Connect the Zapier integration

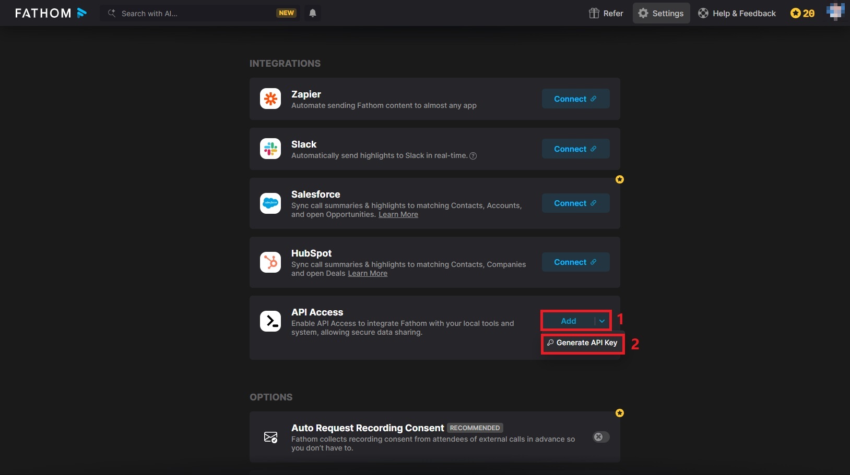coord(575,99)
